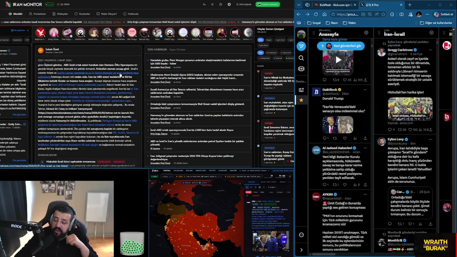Click Yeni gönderileri gör button
The width and height of the screenshot is (457, 257).
coord(341,46)
